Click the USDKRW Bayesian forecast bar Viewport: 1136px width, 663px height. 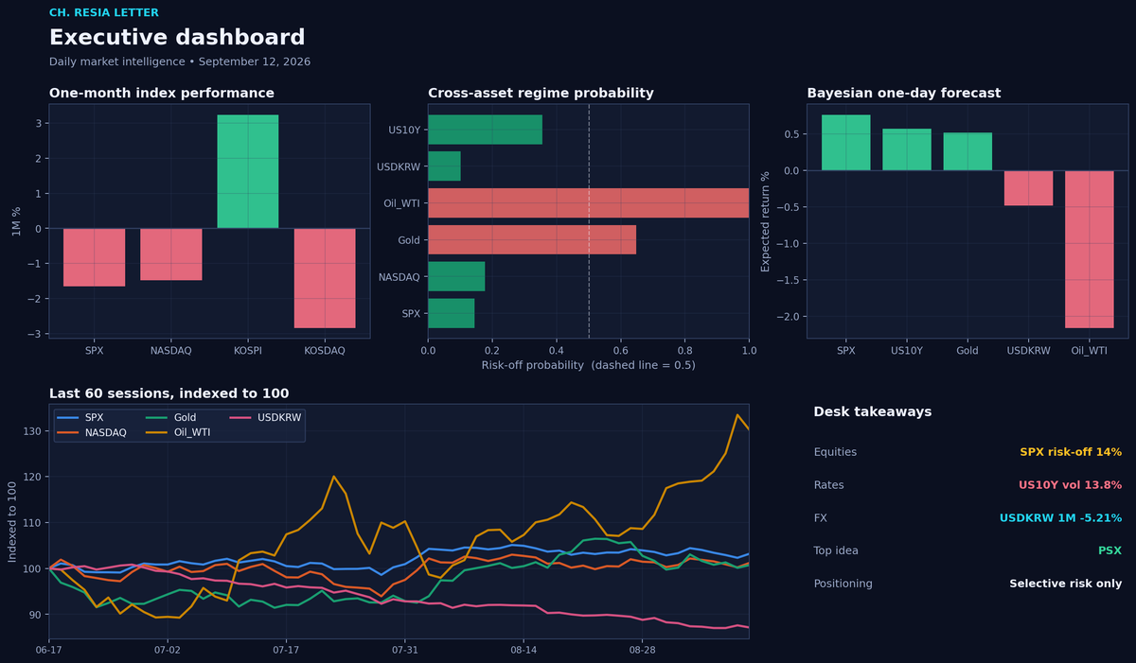coord(1028,188)
